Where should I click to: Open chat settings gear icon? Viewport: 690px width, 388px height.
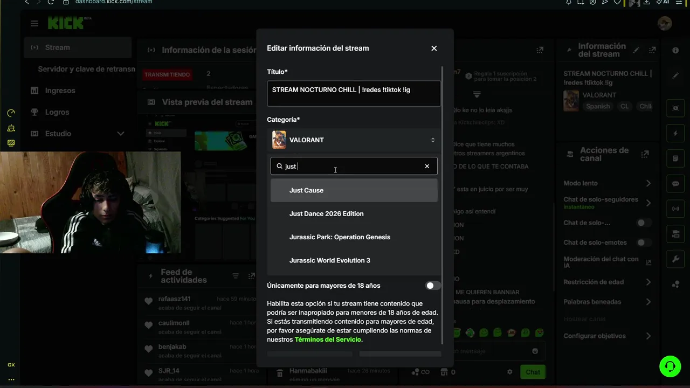(x=509, y=372)
